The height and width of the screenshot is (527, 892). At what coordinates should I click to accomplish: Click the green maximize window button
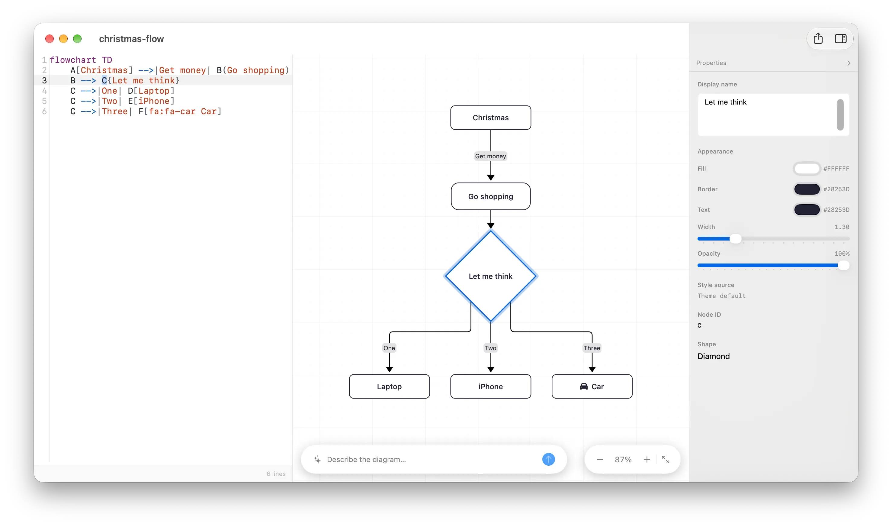[77, 38]
